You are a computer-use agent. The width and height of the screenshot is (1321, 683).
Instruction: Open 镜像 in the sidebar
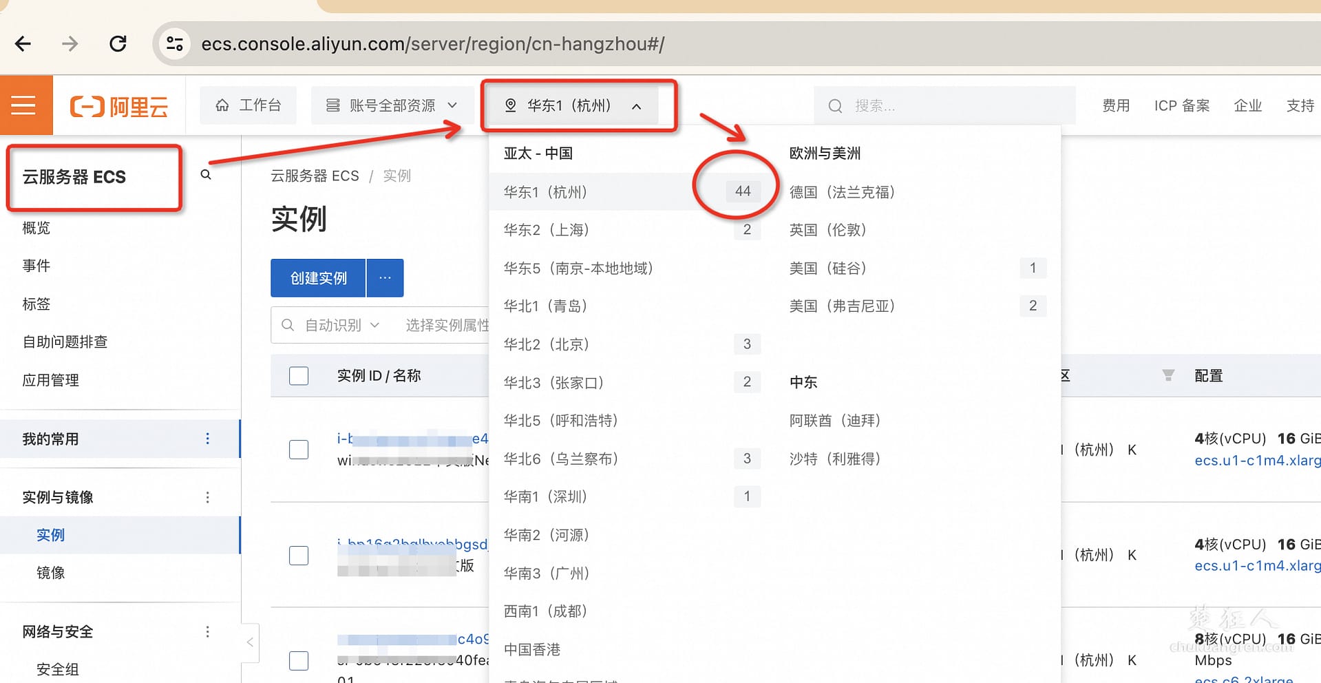(x=51, y=573)
